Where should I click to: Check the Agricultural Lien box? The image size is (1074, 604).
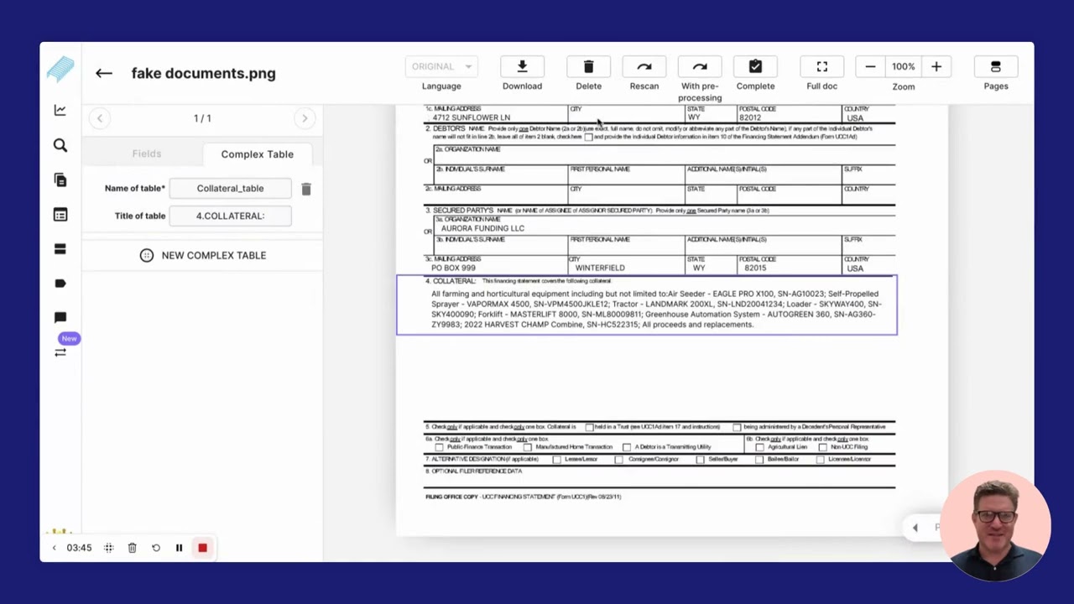pos(759,447)
